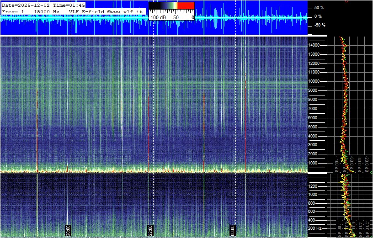Click the 200 Hz label on lower axis
Viewport: 373px width, 238px height.
(x=314, y=228)
